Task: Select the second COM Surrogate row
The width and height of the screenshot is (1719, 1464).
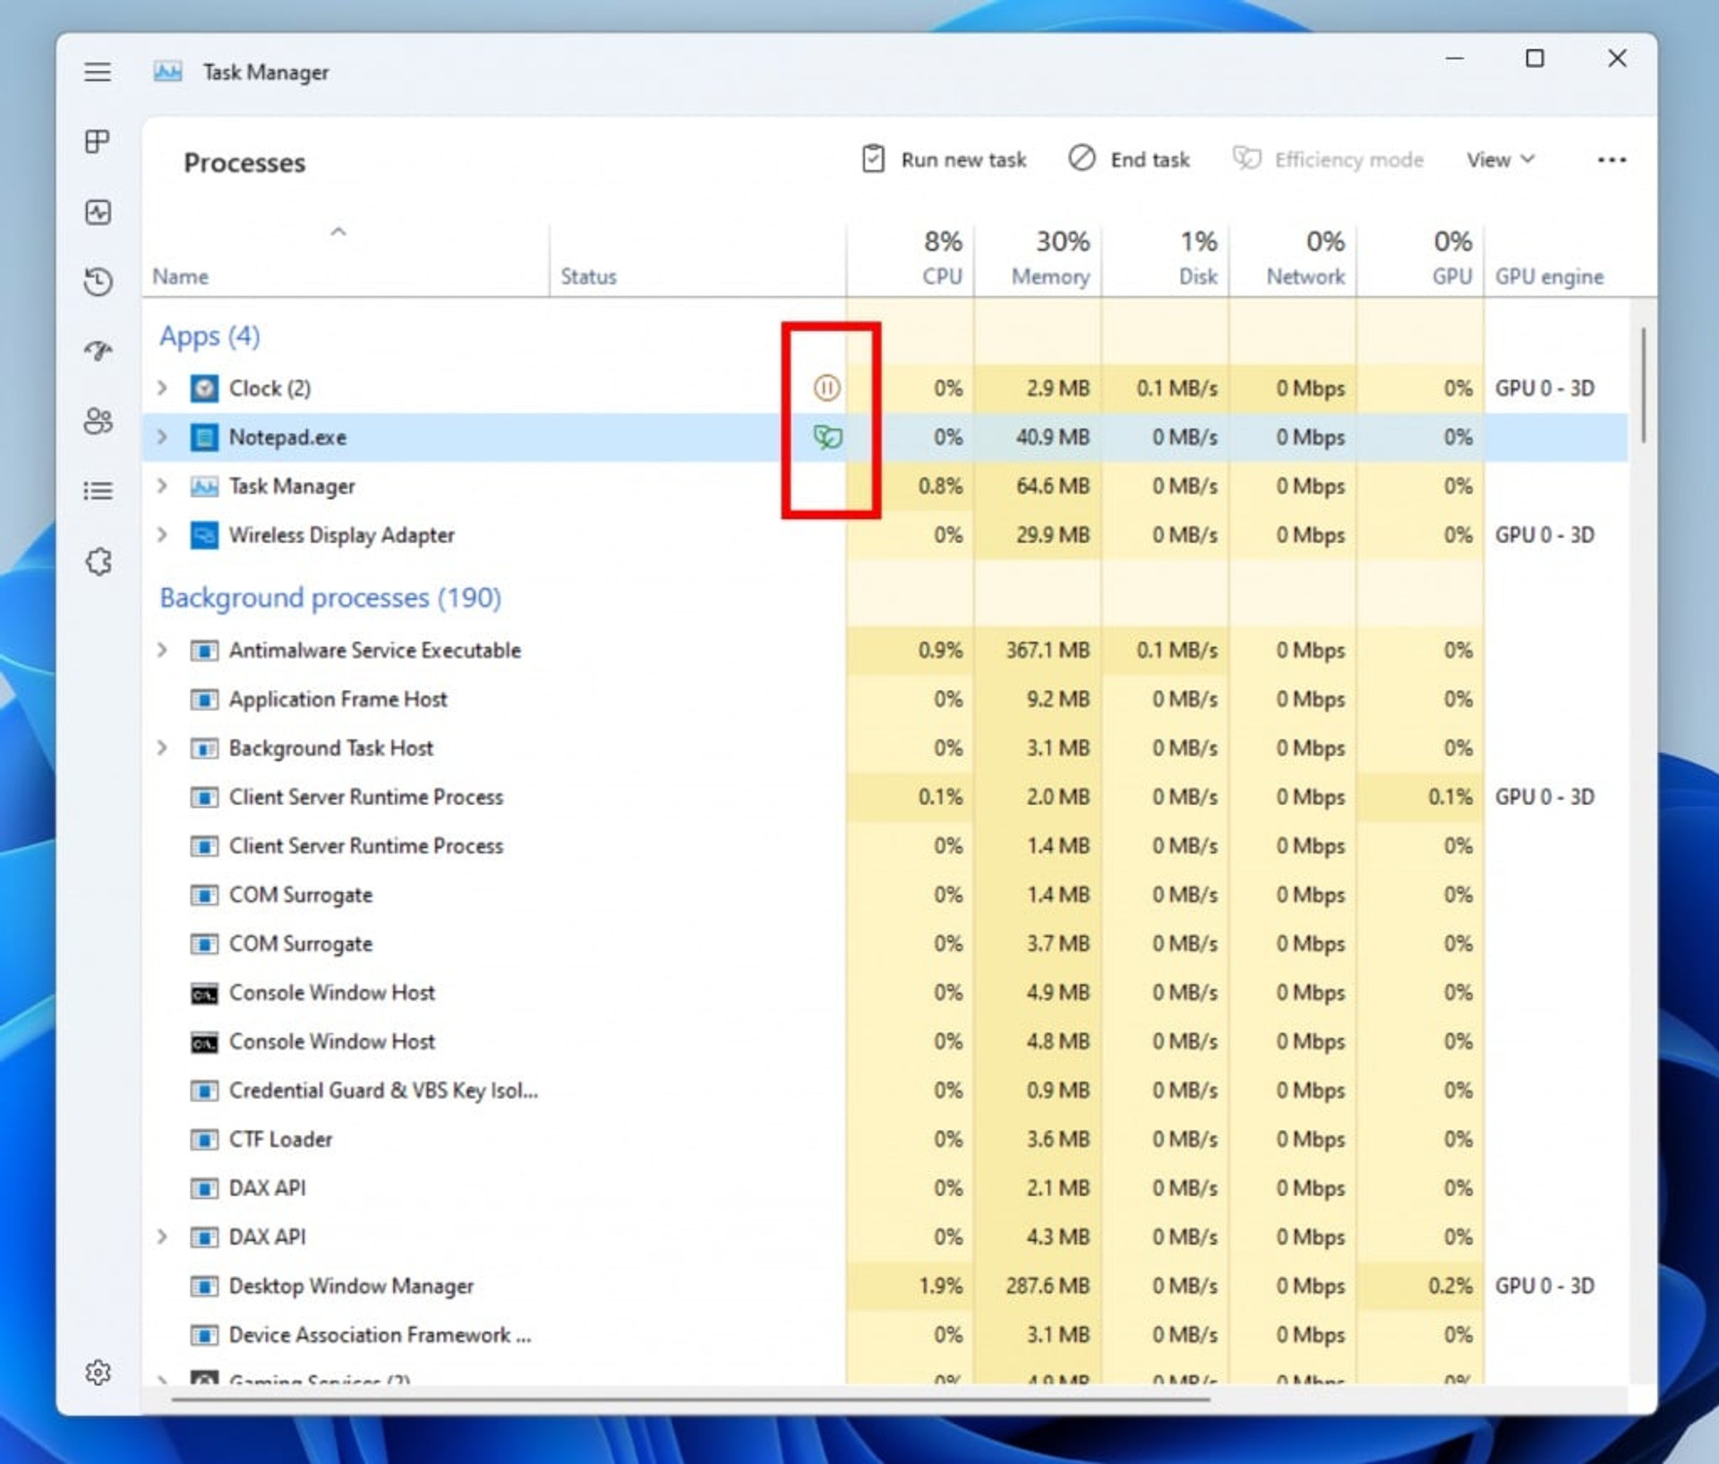Action: [885, 944]
